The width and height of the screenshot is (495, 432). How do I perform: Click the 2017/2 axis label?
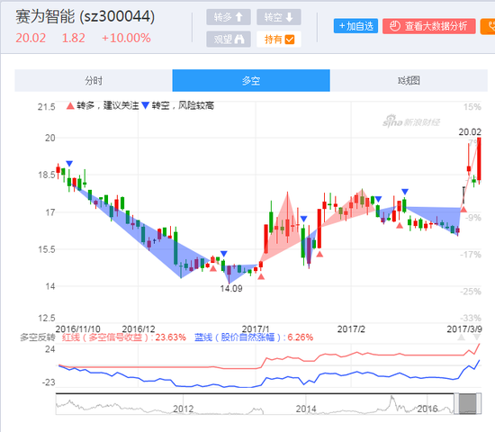[351, 329]
